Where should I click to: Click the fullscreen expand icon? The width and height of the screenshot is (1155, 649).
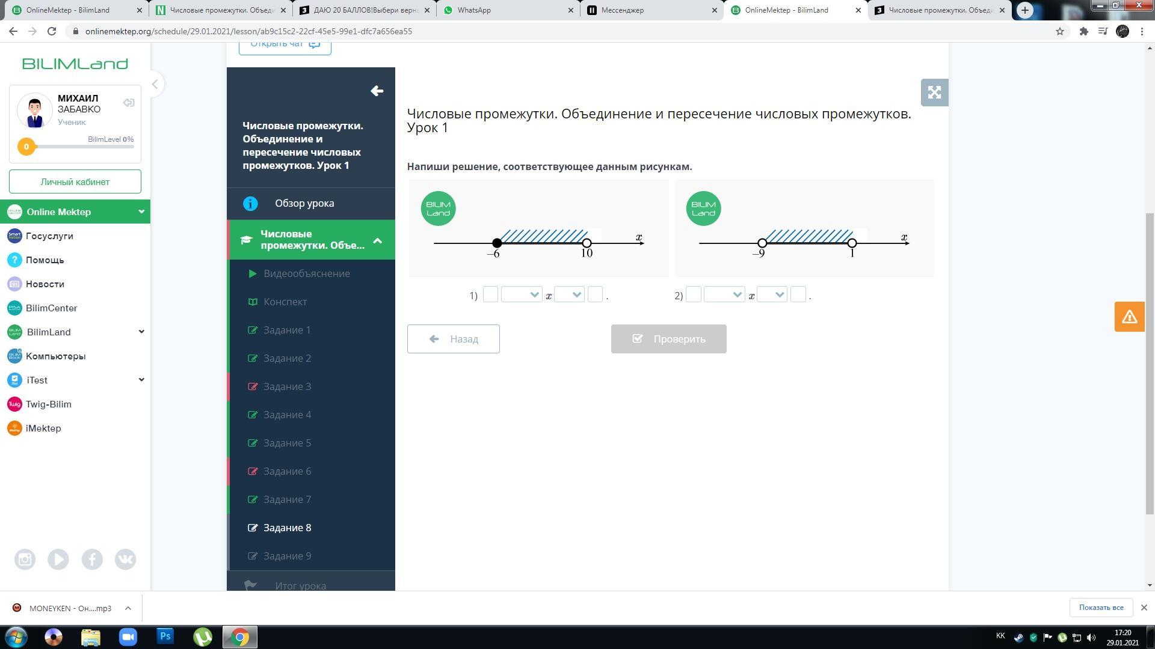pos(934,93)
